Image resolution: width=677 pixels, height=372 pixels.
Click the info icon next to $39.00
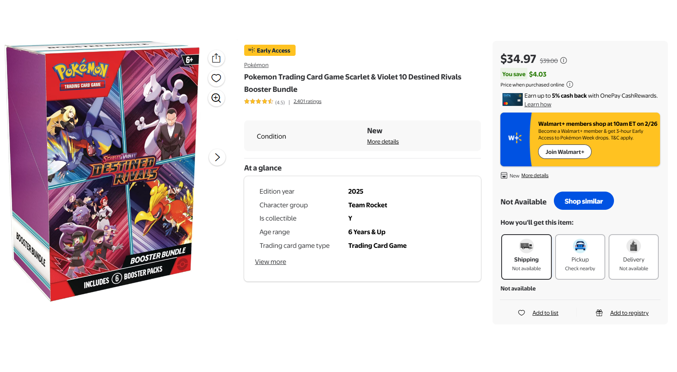click(563, 60)
